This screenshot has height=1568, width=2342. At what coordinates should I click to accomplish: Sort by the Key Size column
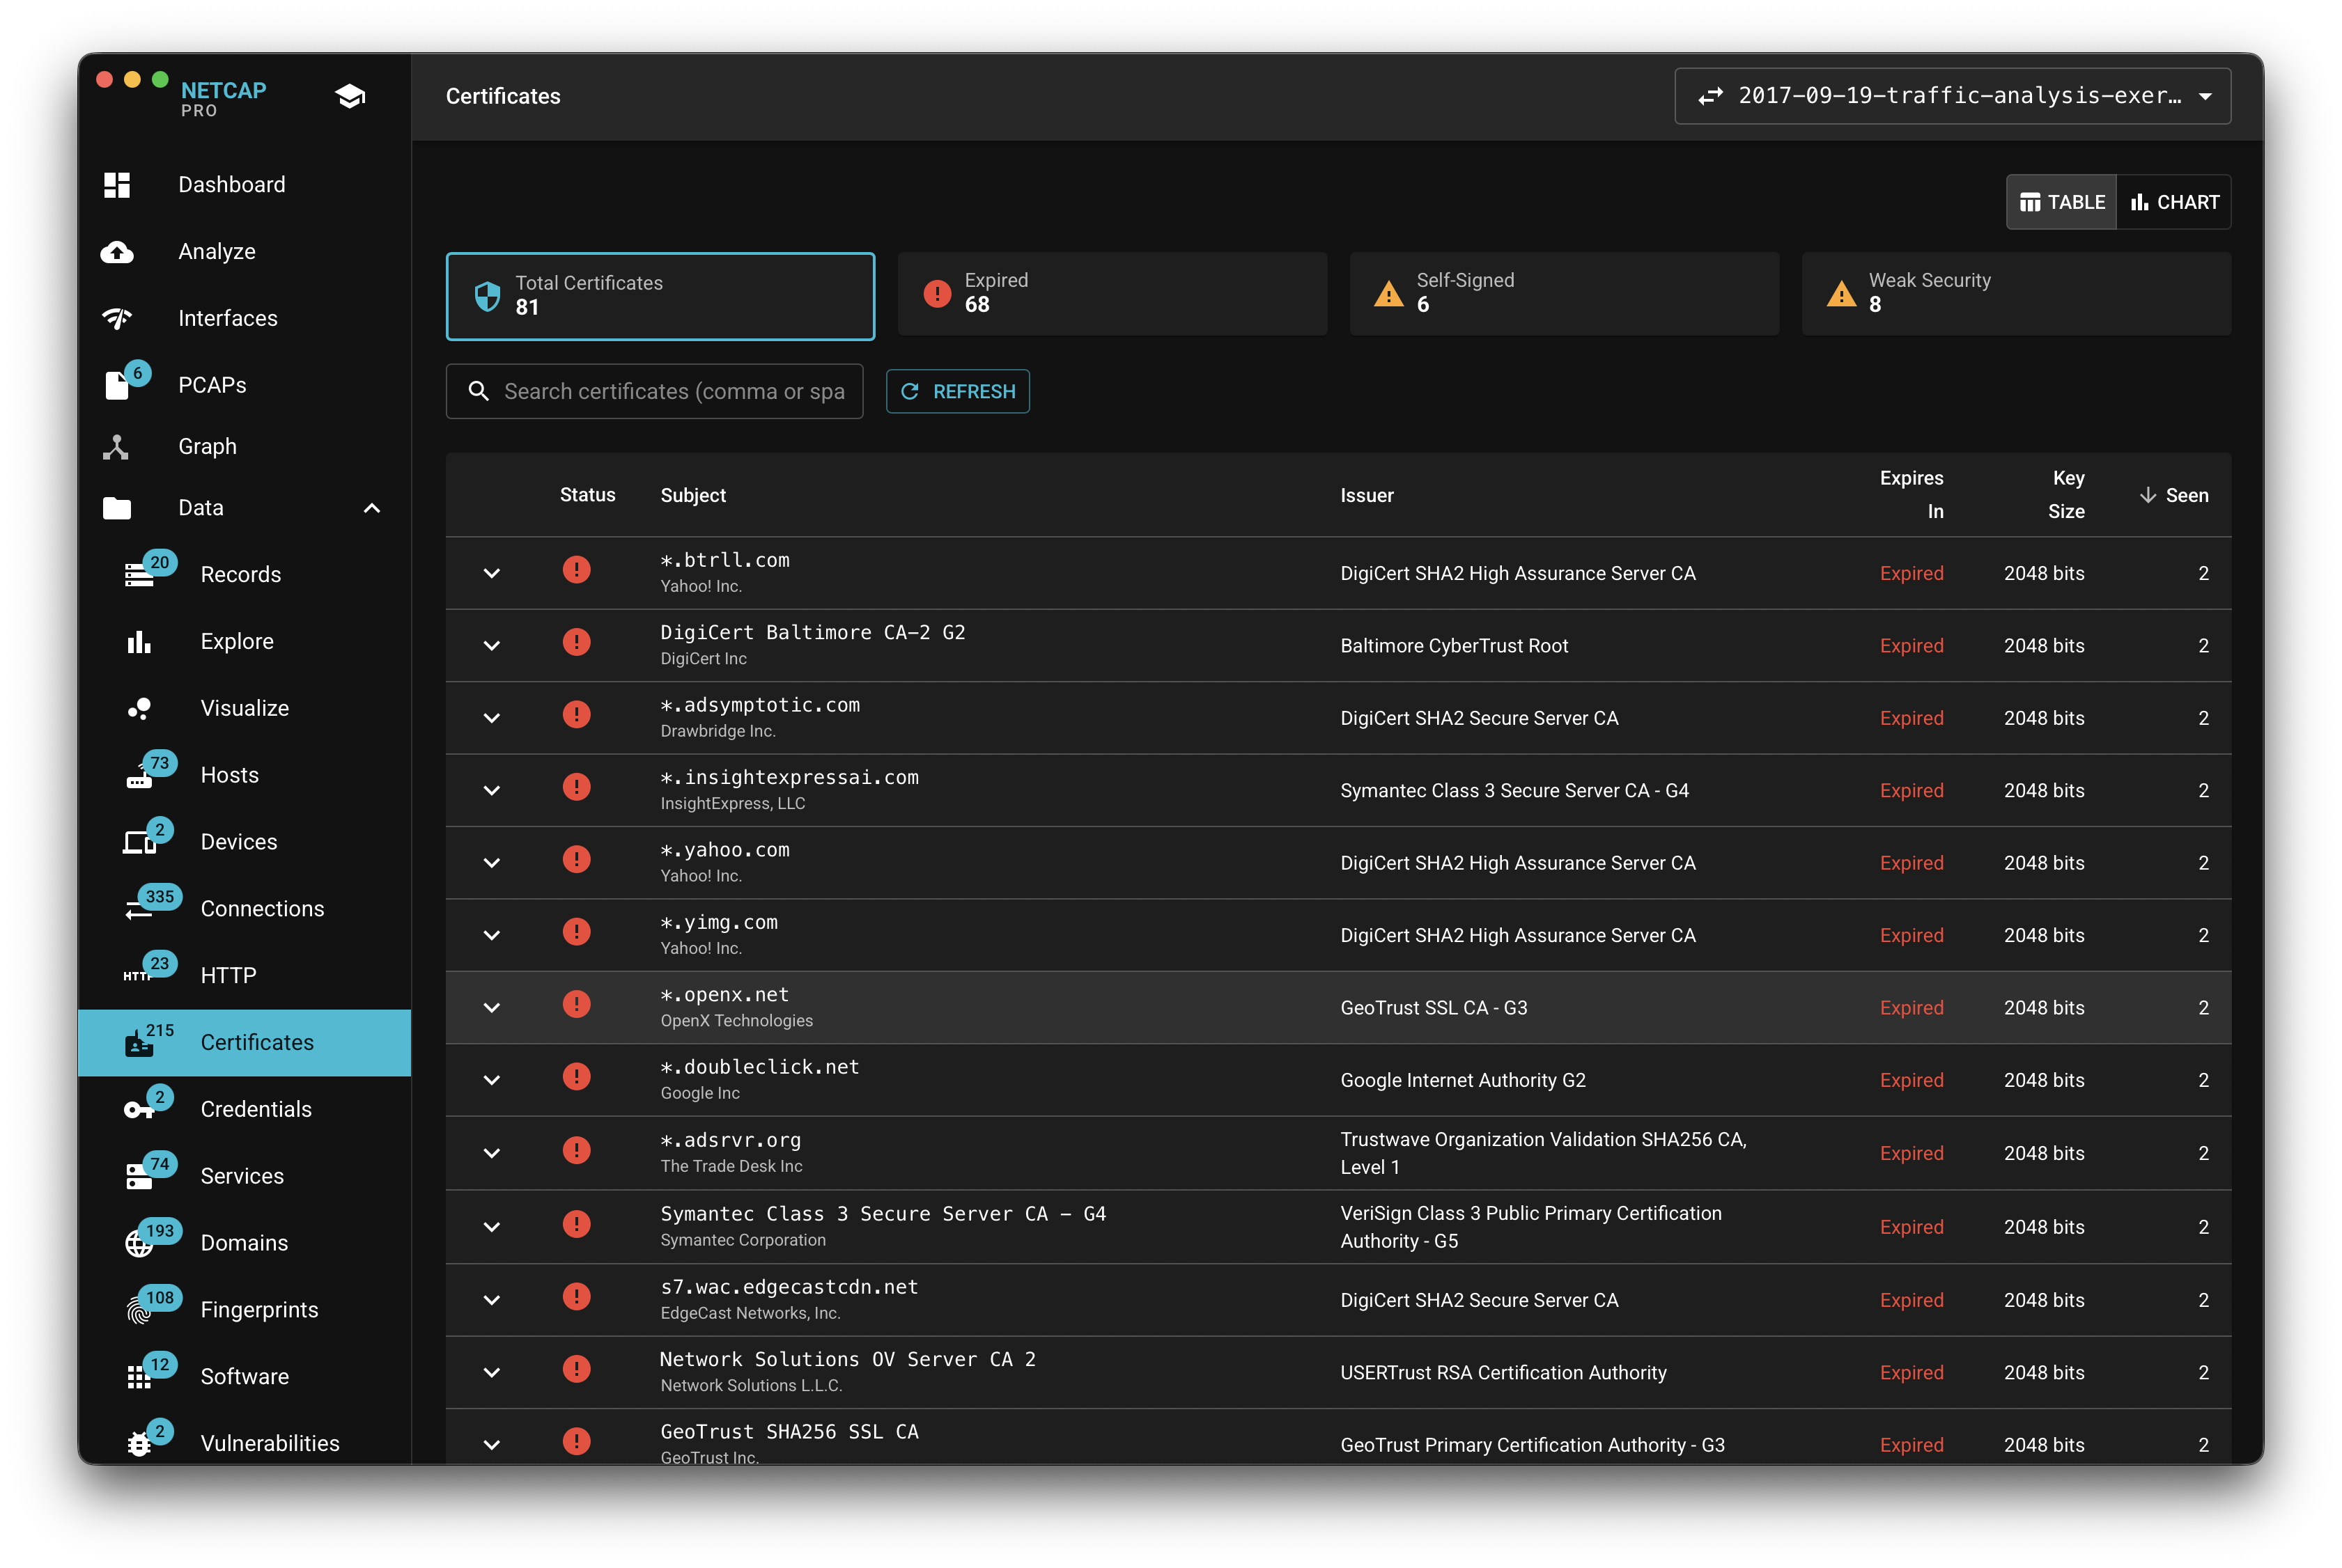pyautogui.click(x=2066, y=495)
